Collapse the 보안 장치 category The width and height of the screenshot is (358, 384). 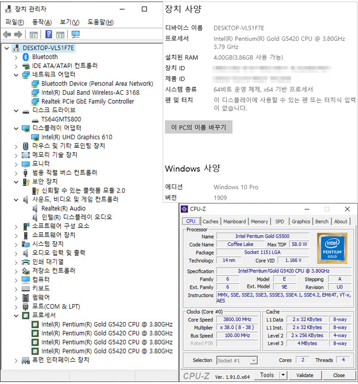click(x=16, y=182)
